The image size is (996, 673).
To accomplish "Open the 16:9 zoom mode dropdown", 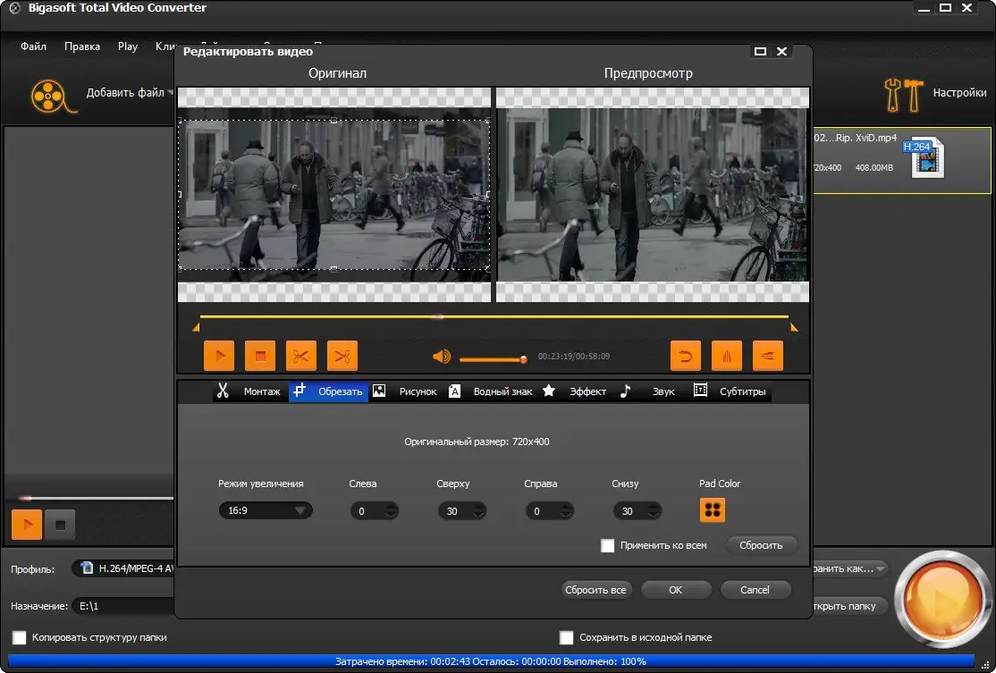I will pyautogui.click(x=265, y=511).
